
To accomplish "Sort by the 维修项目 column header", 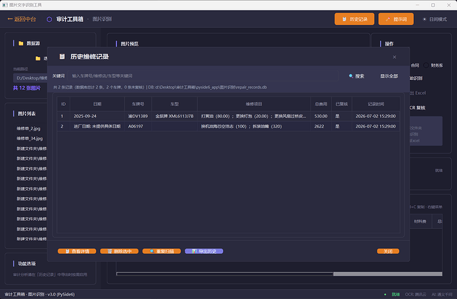I will pyautogui.click(x=254, y=104).
